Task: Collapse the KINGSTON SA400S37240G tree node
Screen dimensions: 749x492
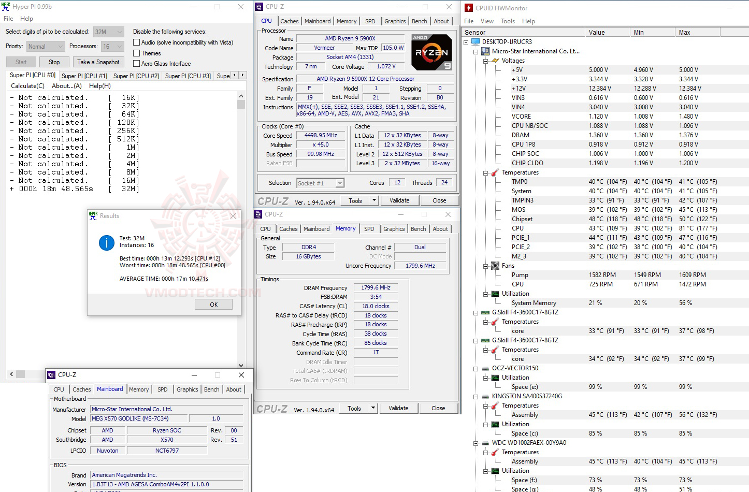Action: coord(476,396)
